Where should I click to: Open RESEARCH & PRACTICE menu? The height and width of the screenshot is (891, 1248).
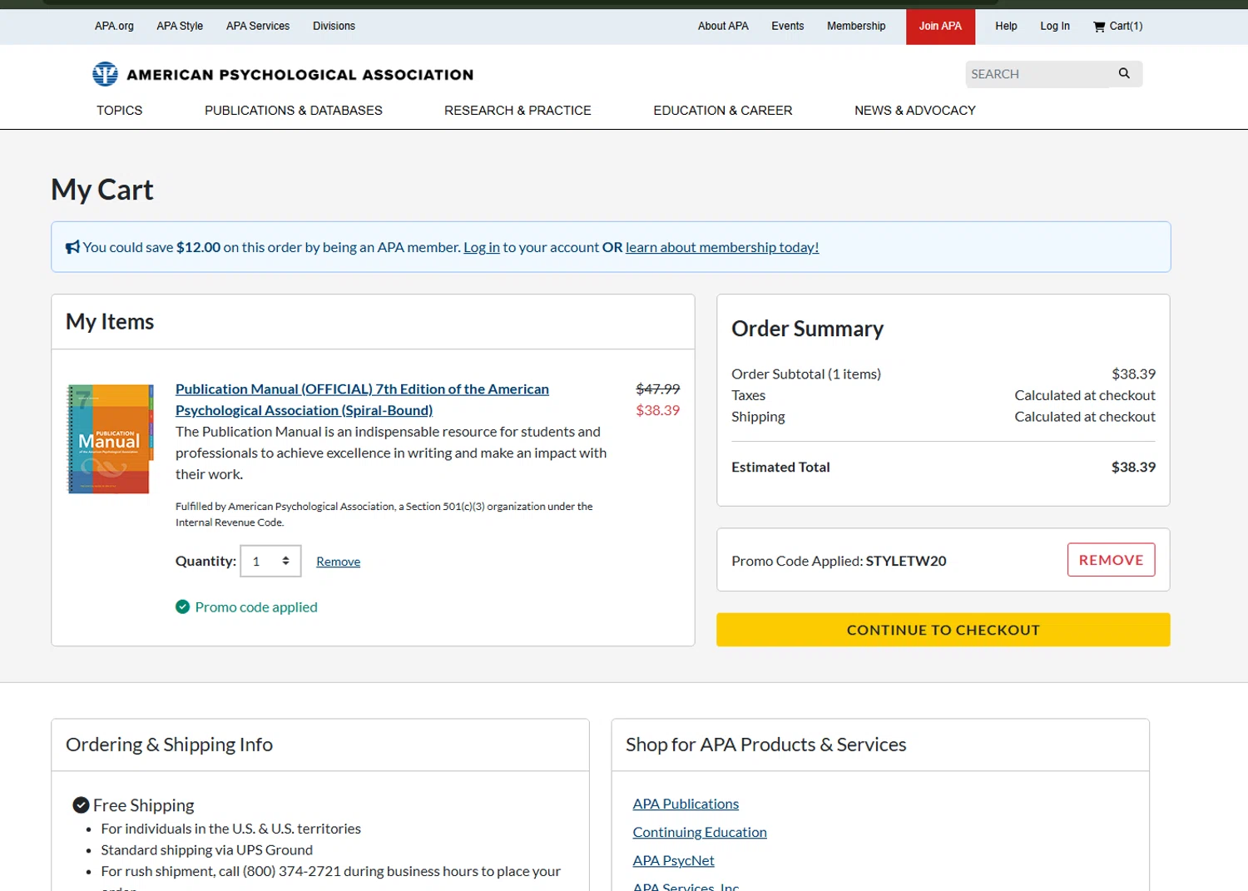[518, 110]
